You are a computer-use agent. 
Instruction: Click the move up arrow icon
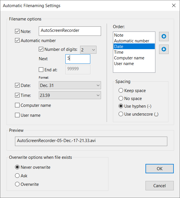(164, 37)
